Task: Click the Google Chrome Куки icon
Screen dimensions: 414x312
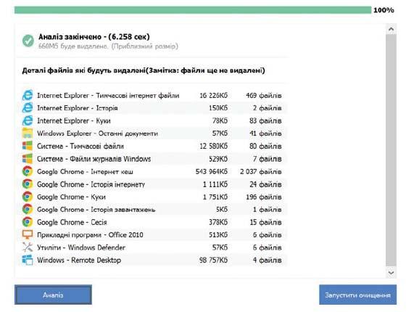Action: pyautogui.click(x=28, y=197)
